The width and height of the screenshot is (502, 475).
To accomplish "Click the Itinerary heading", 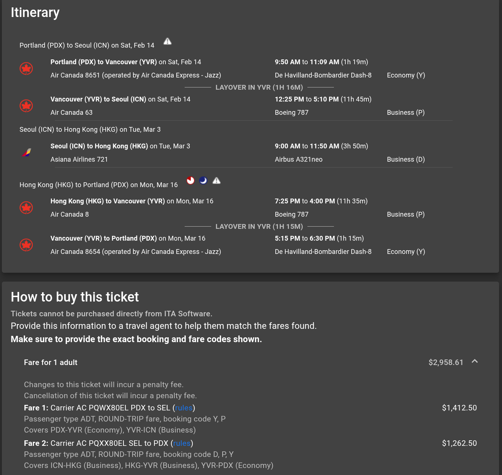I will click(x=35, y=12).
